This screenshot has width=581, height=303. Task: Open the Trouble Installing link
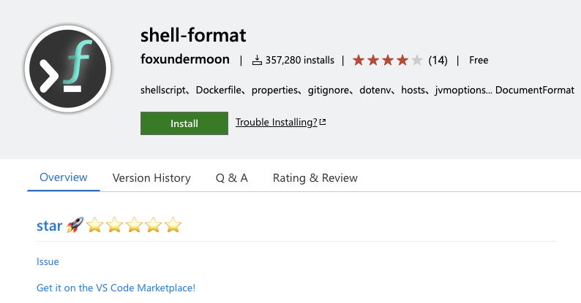(276, 123)
